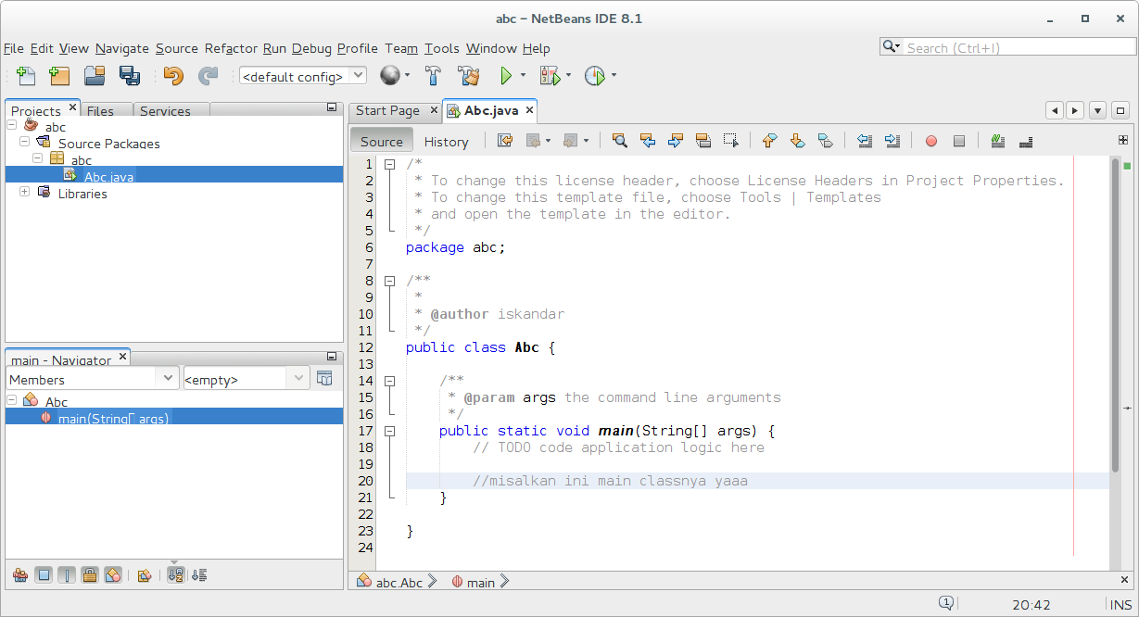Click the Redo arrow icon
This screenshot has width=1139, height=617.
point(209,76)
